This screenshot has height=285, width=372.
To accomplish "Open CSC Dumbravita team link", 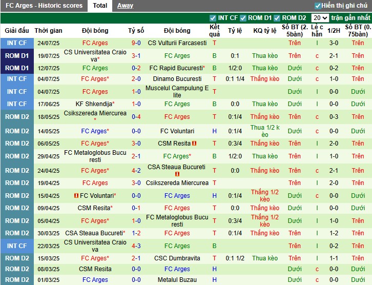I will pos(177,258).
